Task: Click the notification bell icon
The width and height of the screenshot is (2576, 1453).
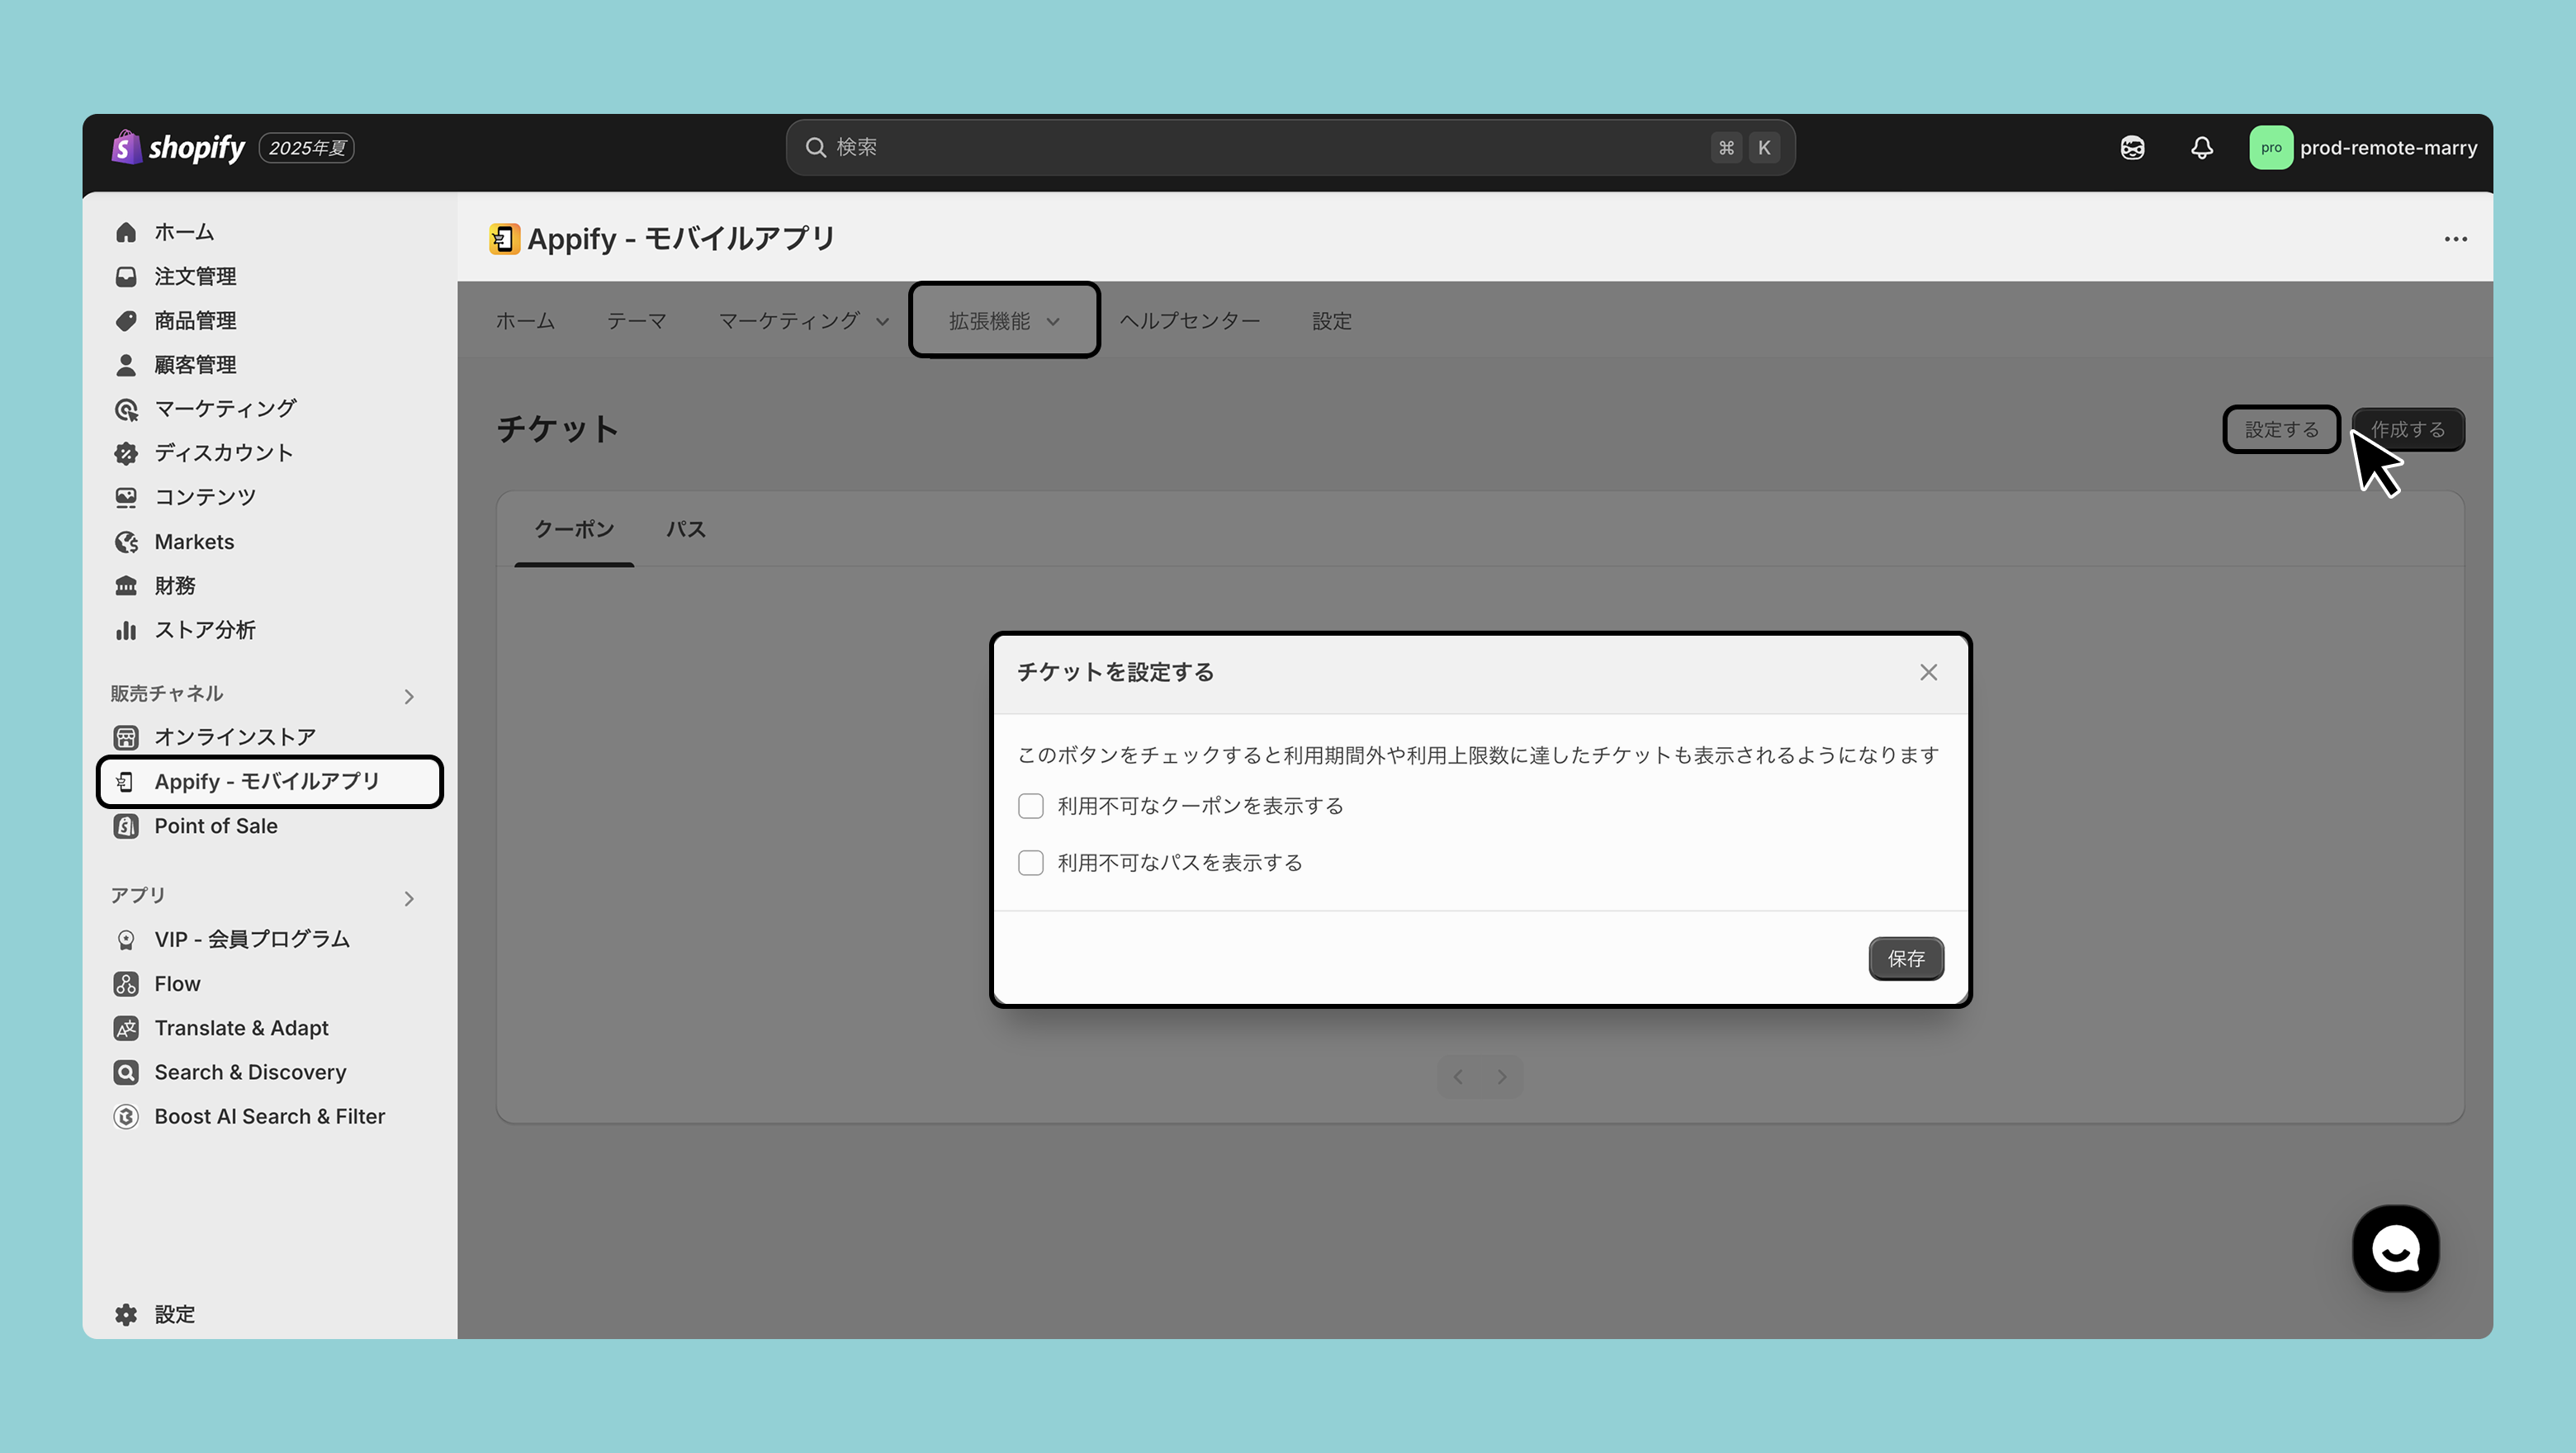Action: pyautogui.click(x=2201, y=148)
